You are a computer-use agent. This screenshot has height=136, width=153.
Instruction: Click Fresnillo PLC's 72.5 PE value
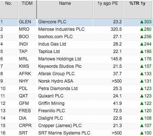[x=117, y=111]
